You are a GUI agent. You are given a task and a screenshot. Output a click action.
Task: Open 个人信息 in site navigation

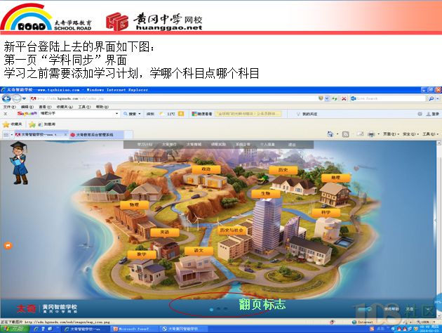[267, 145]
